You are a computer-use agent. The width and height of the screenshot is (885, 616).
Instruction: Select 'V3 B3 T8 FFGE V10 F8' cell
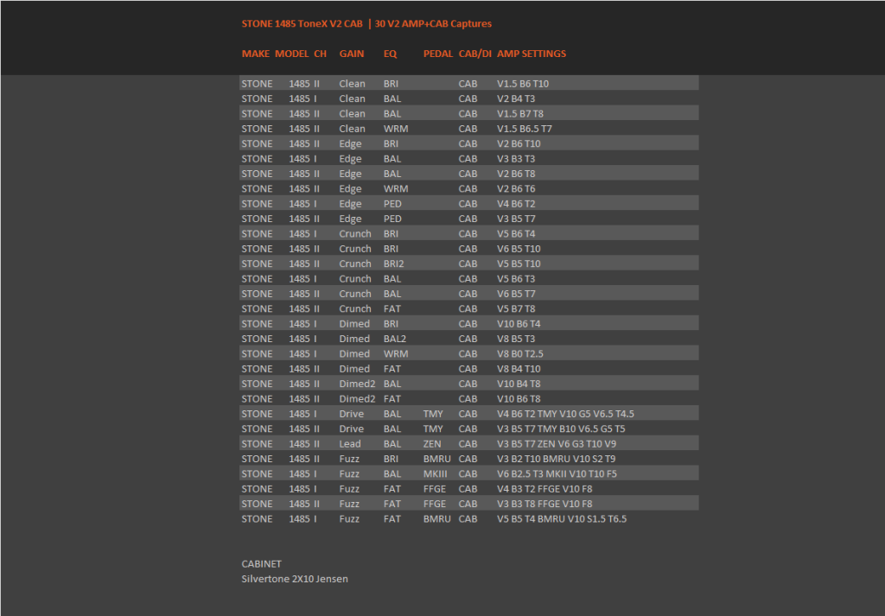point(544,504)
